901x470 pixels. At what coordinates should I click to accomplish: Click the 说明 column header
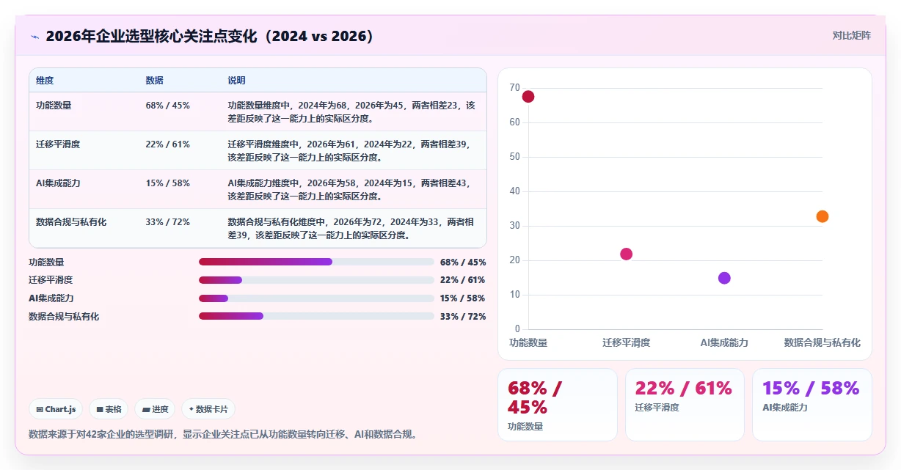[x=237, y=80]
